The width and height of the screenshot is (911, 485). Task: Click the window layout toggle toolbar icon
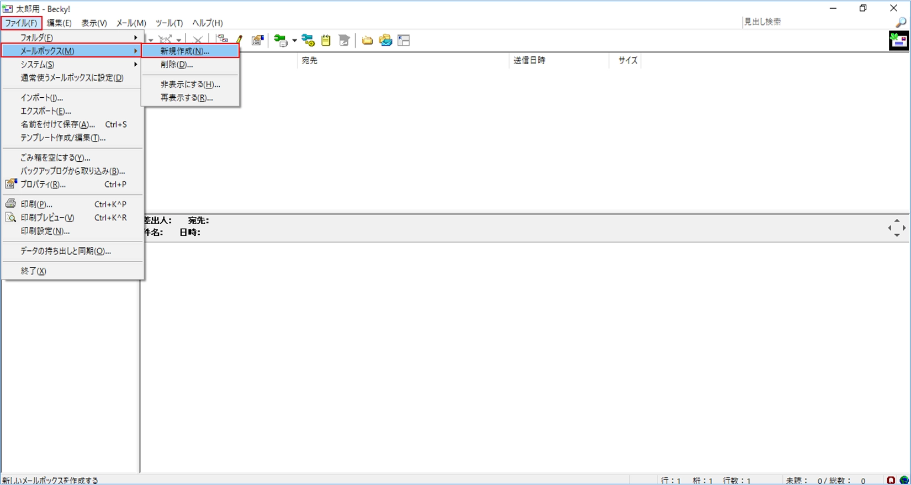(x=404, y=40)
